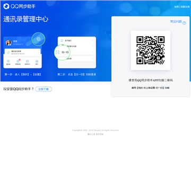Open the 我要反馈 feedback link
Screen dimensions: 191x191
(185, 7)
